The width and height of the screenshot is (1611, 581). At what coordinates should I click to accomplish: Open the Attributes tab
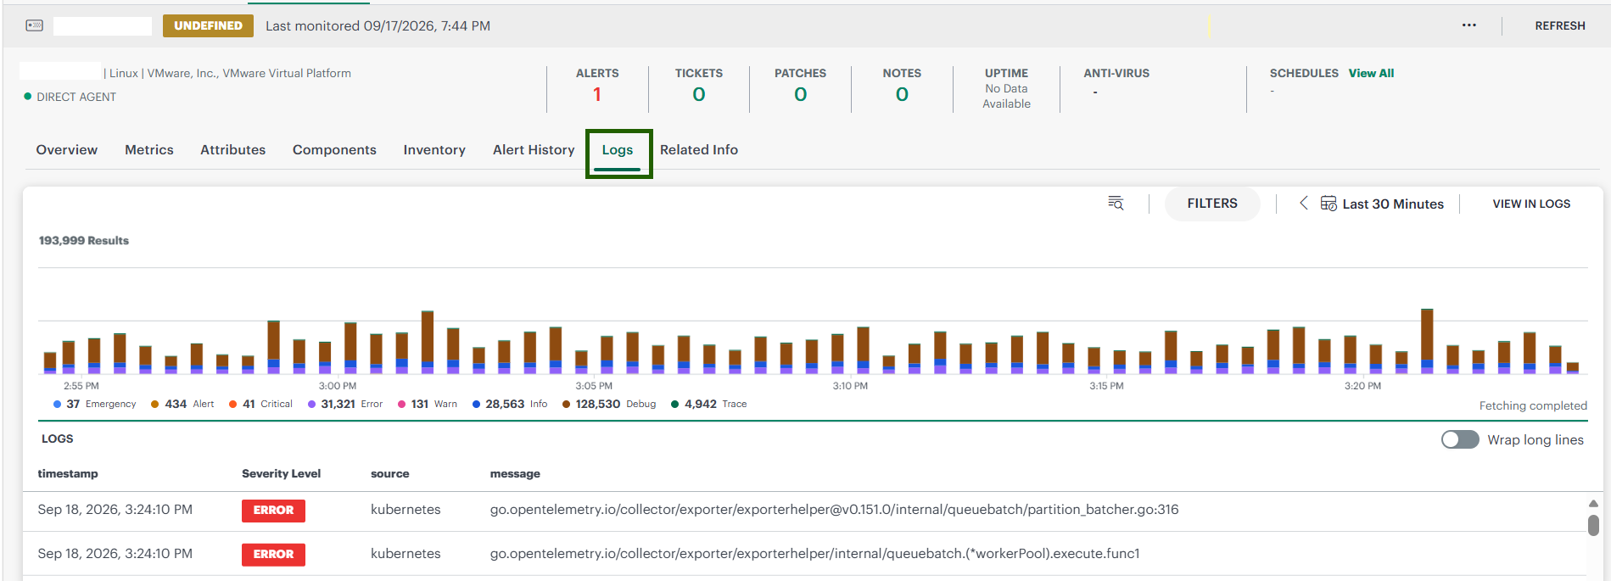(233, 149)
